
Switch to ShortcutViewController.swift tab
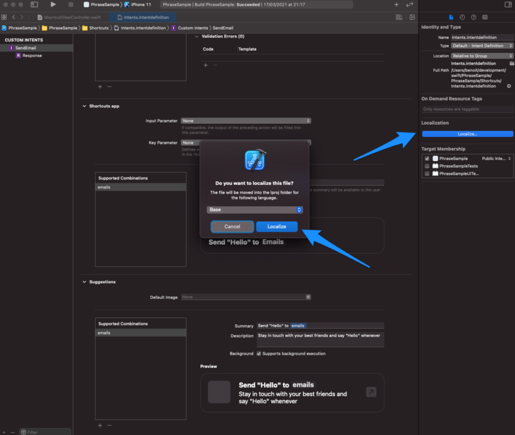pos(69,18)
